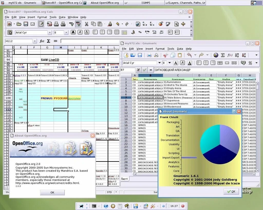Click Print icon in Gnumeric toolbar

click(x=149, y=55)
